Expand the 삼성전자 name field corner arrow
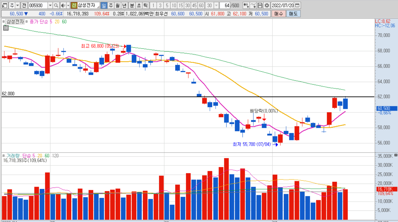 98,7
